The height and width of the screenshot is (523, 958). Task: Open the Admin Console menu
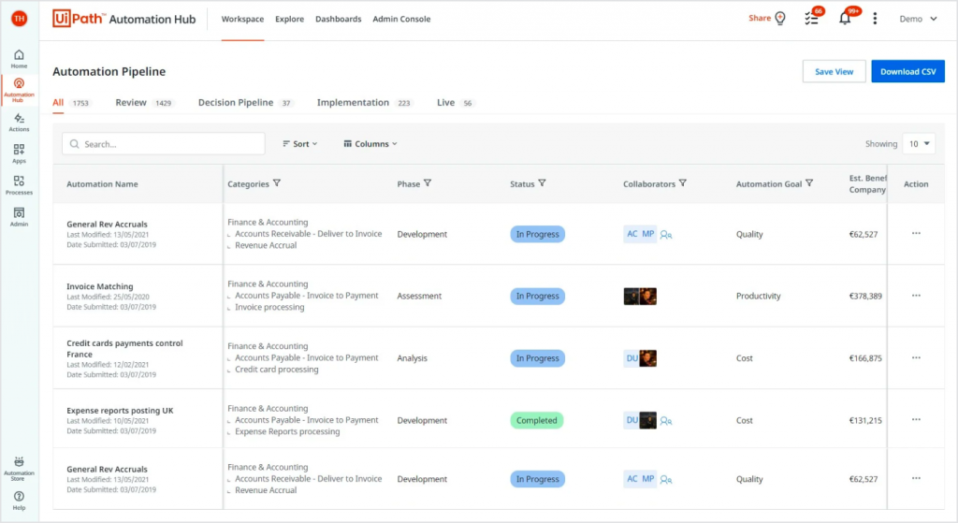click(401, 19)
